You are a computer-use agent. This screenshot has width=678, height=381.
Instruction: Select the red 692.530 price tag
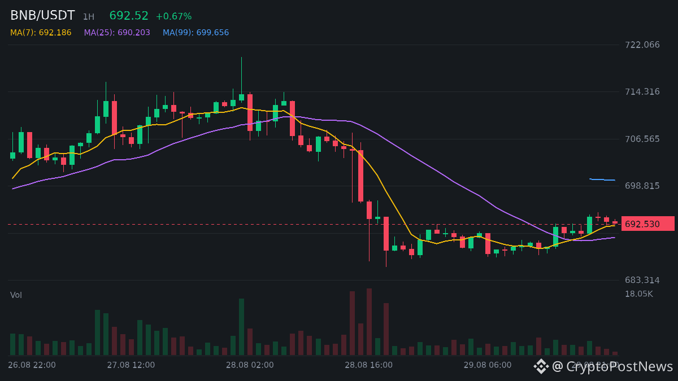[648, 224]
